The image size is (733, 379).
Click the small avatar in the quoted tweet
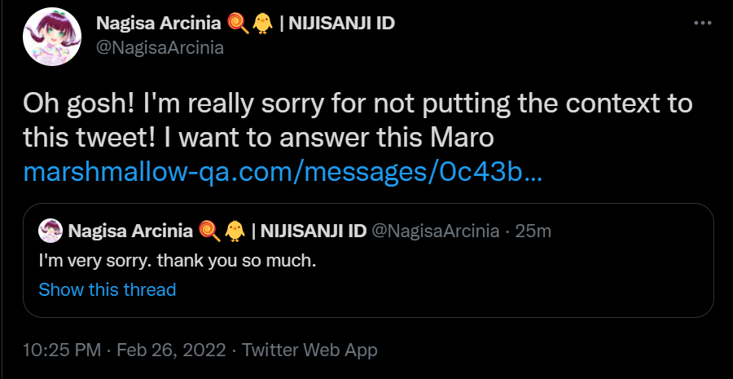(51, 231)
